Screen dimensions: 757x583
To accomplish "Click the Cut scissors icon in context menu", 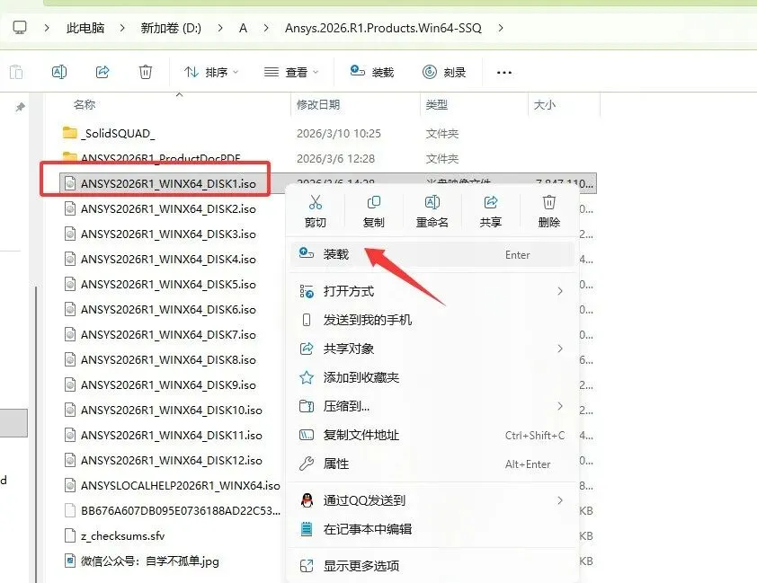I will coord(316,202).
